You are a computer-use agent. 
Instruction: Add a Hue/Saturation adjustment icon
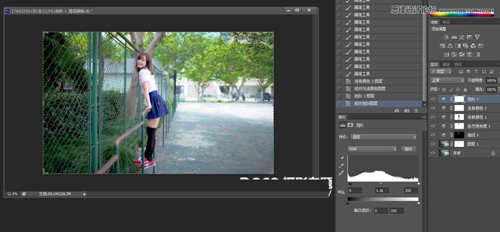tap(442, 46)
